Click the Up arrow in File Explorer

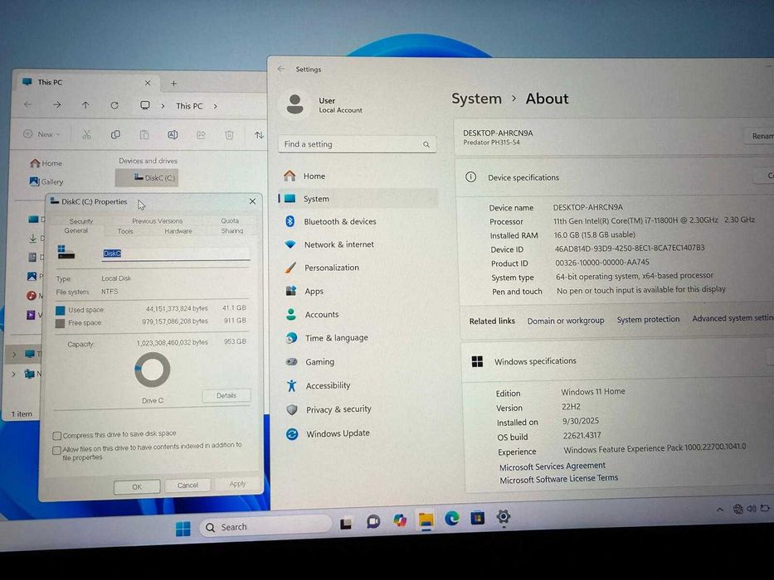click(85, 105)
